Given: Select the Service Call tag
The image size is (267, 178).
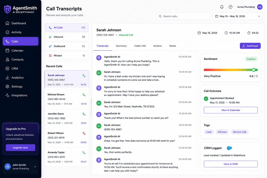Looking at the screenshot, I should (239, 132).
